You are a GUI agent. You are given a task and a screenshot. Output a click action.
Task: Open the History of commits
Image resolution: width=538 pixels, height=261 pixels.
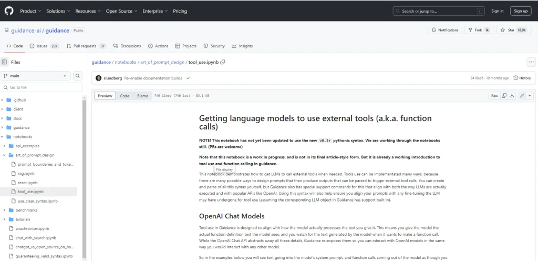coord(522,78)
